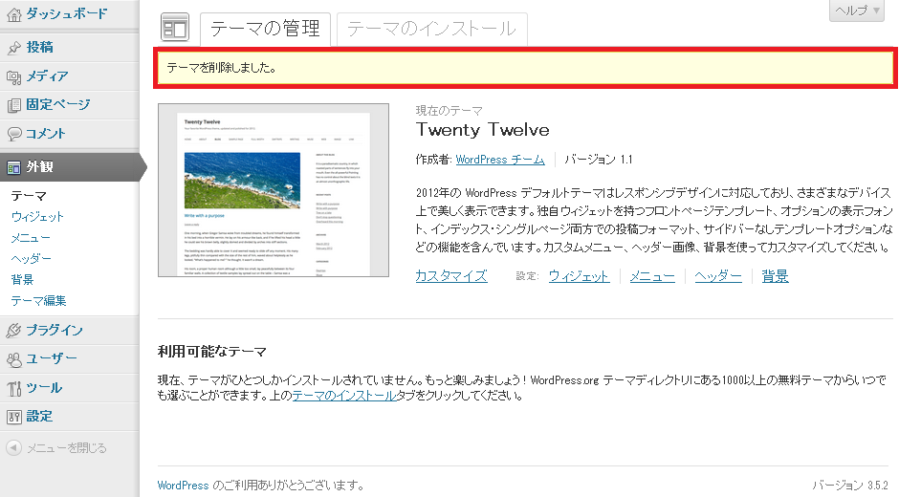
Task: Open the WordPress チーム author link
Action: click(x=500, y=160)
